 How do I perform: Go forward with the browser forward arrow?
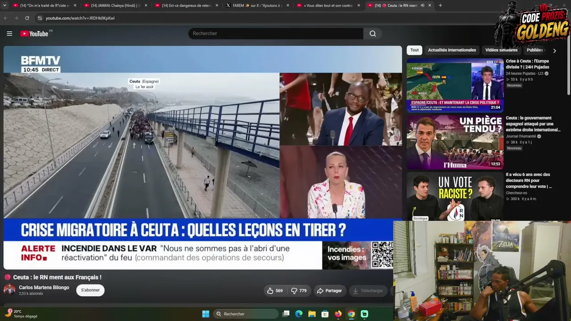point(17,18)
